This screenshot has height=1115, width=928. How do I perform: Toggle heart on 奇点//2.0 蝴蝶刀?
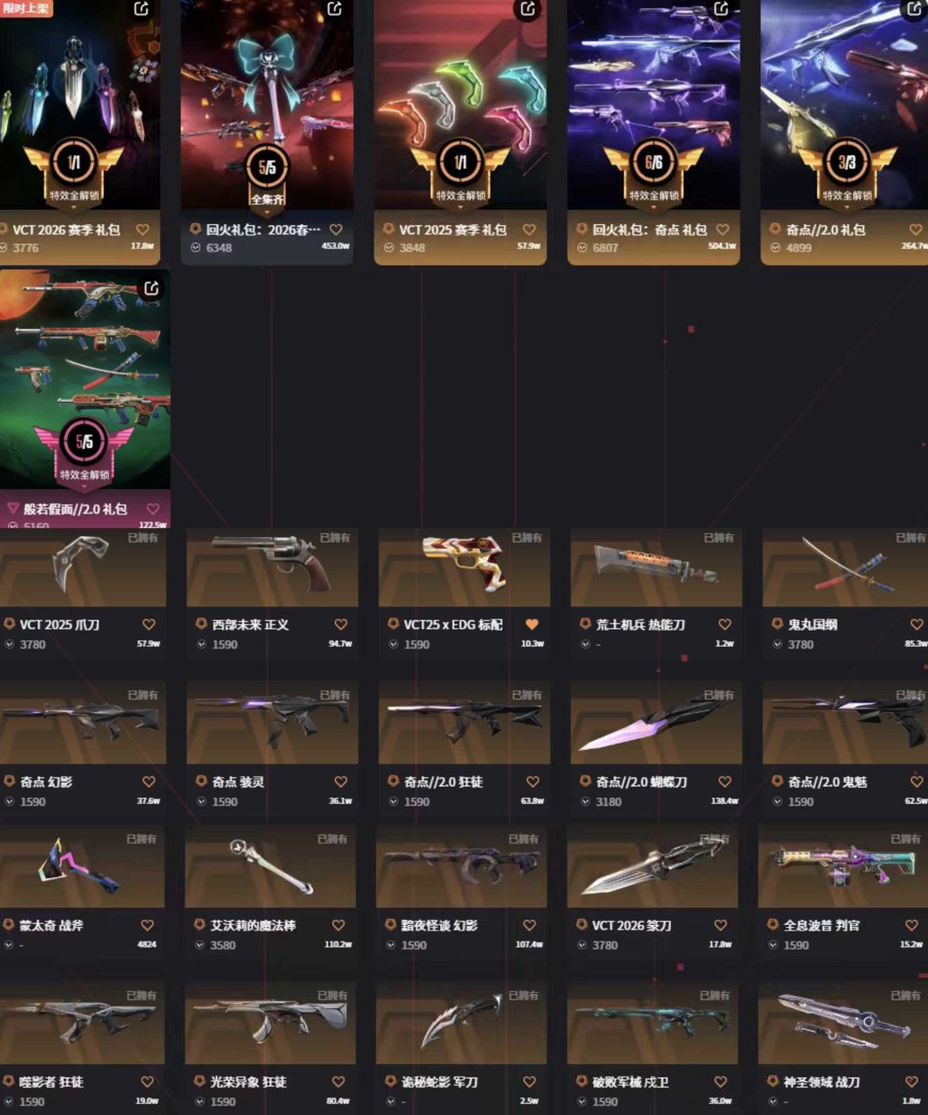pyautogui.click(x=724, y=782)
